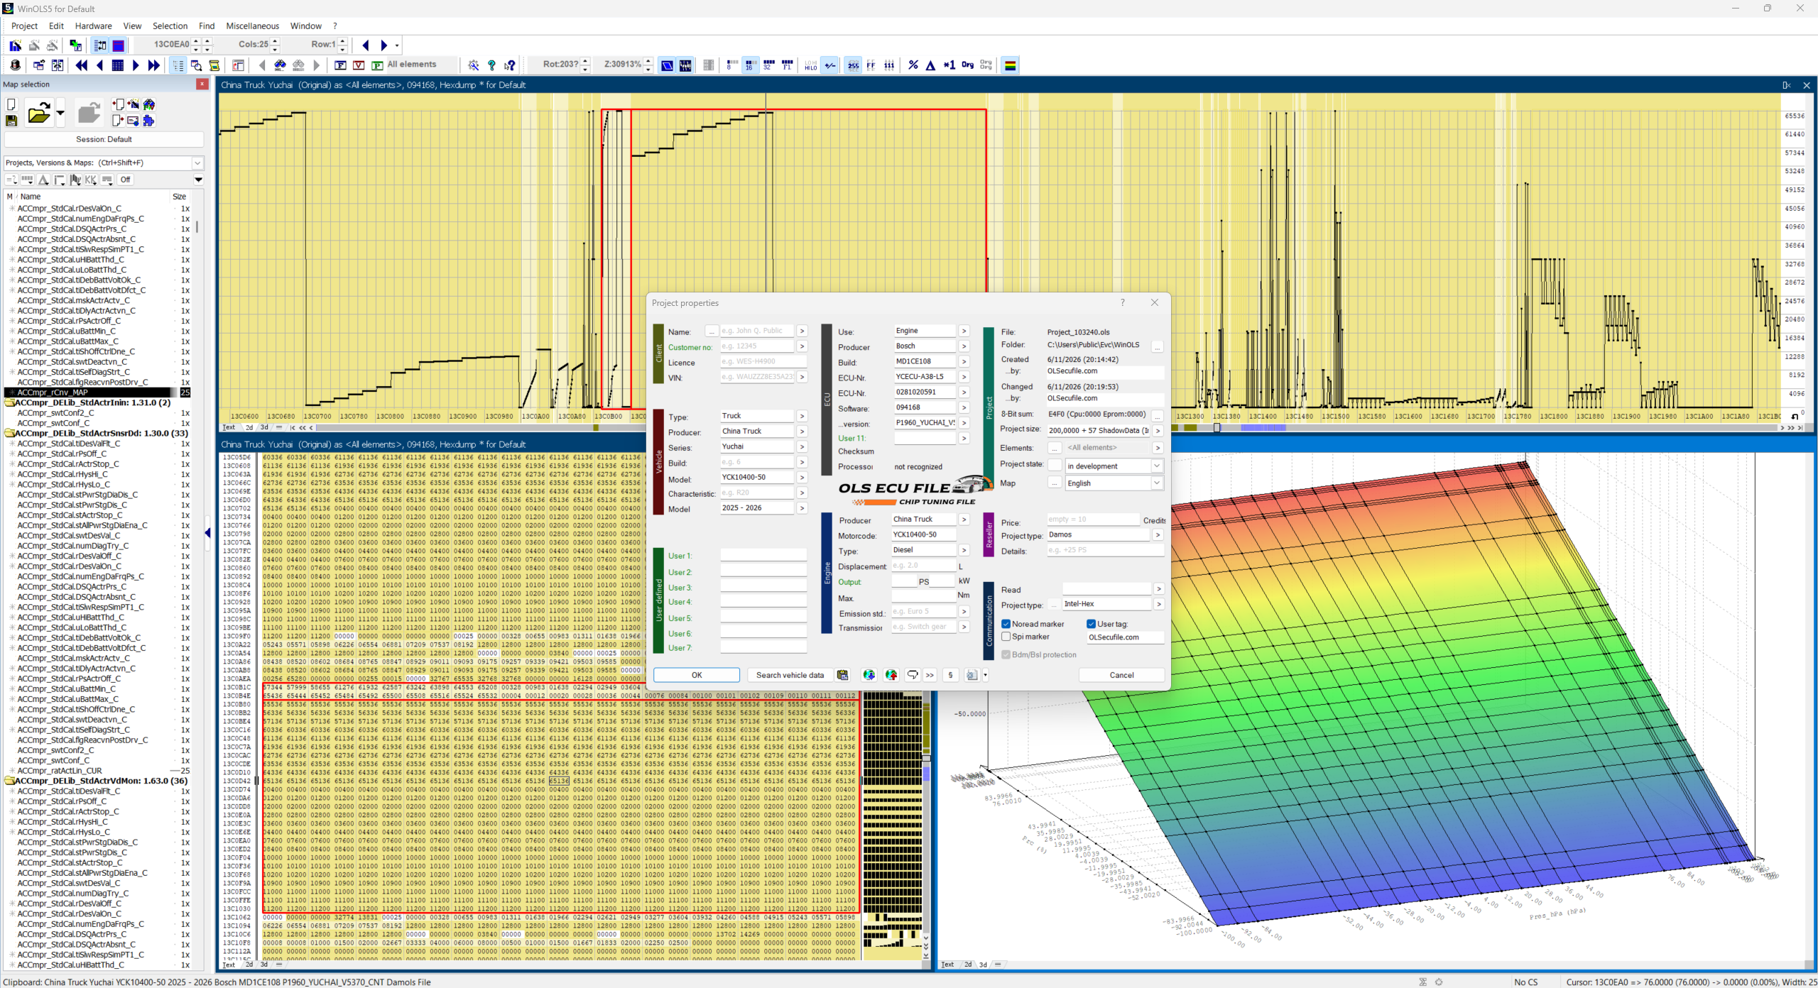The image size is (1818, 988).
Task: Uncheck the Noread marker checkbox
Action: (1006, 624)
